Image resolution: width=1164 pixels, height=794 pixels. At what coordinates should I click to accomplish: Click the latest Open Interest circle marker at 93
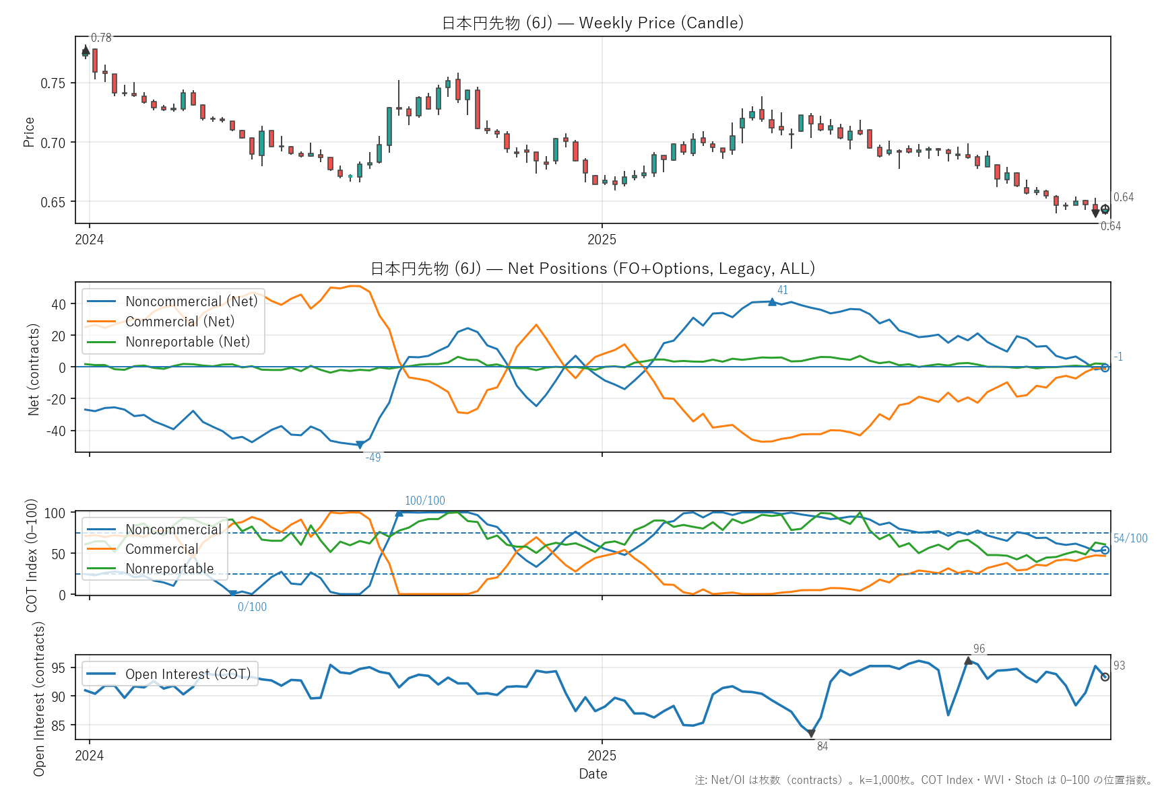pyautogui.click(x=1105, y=677)
